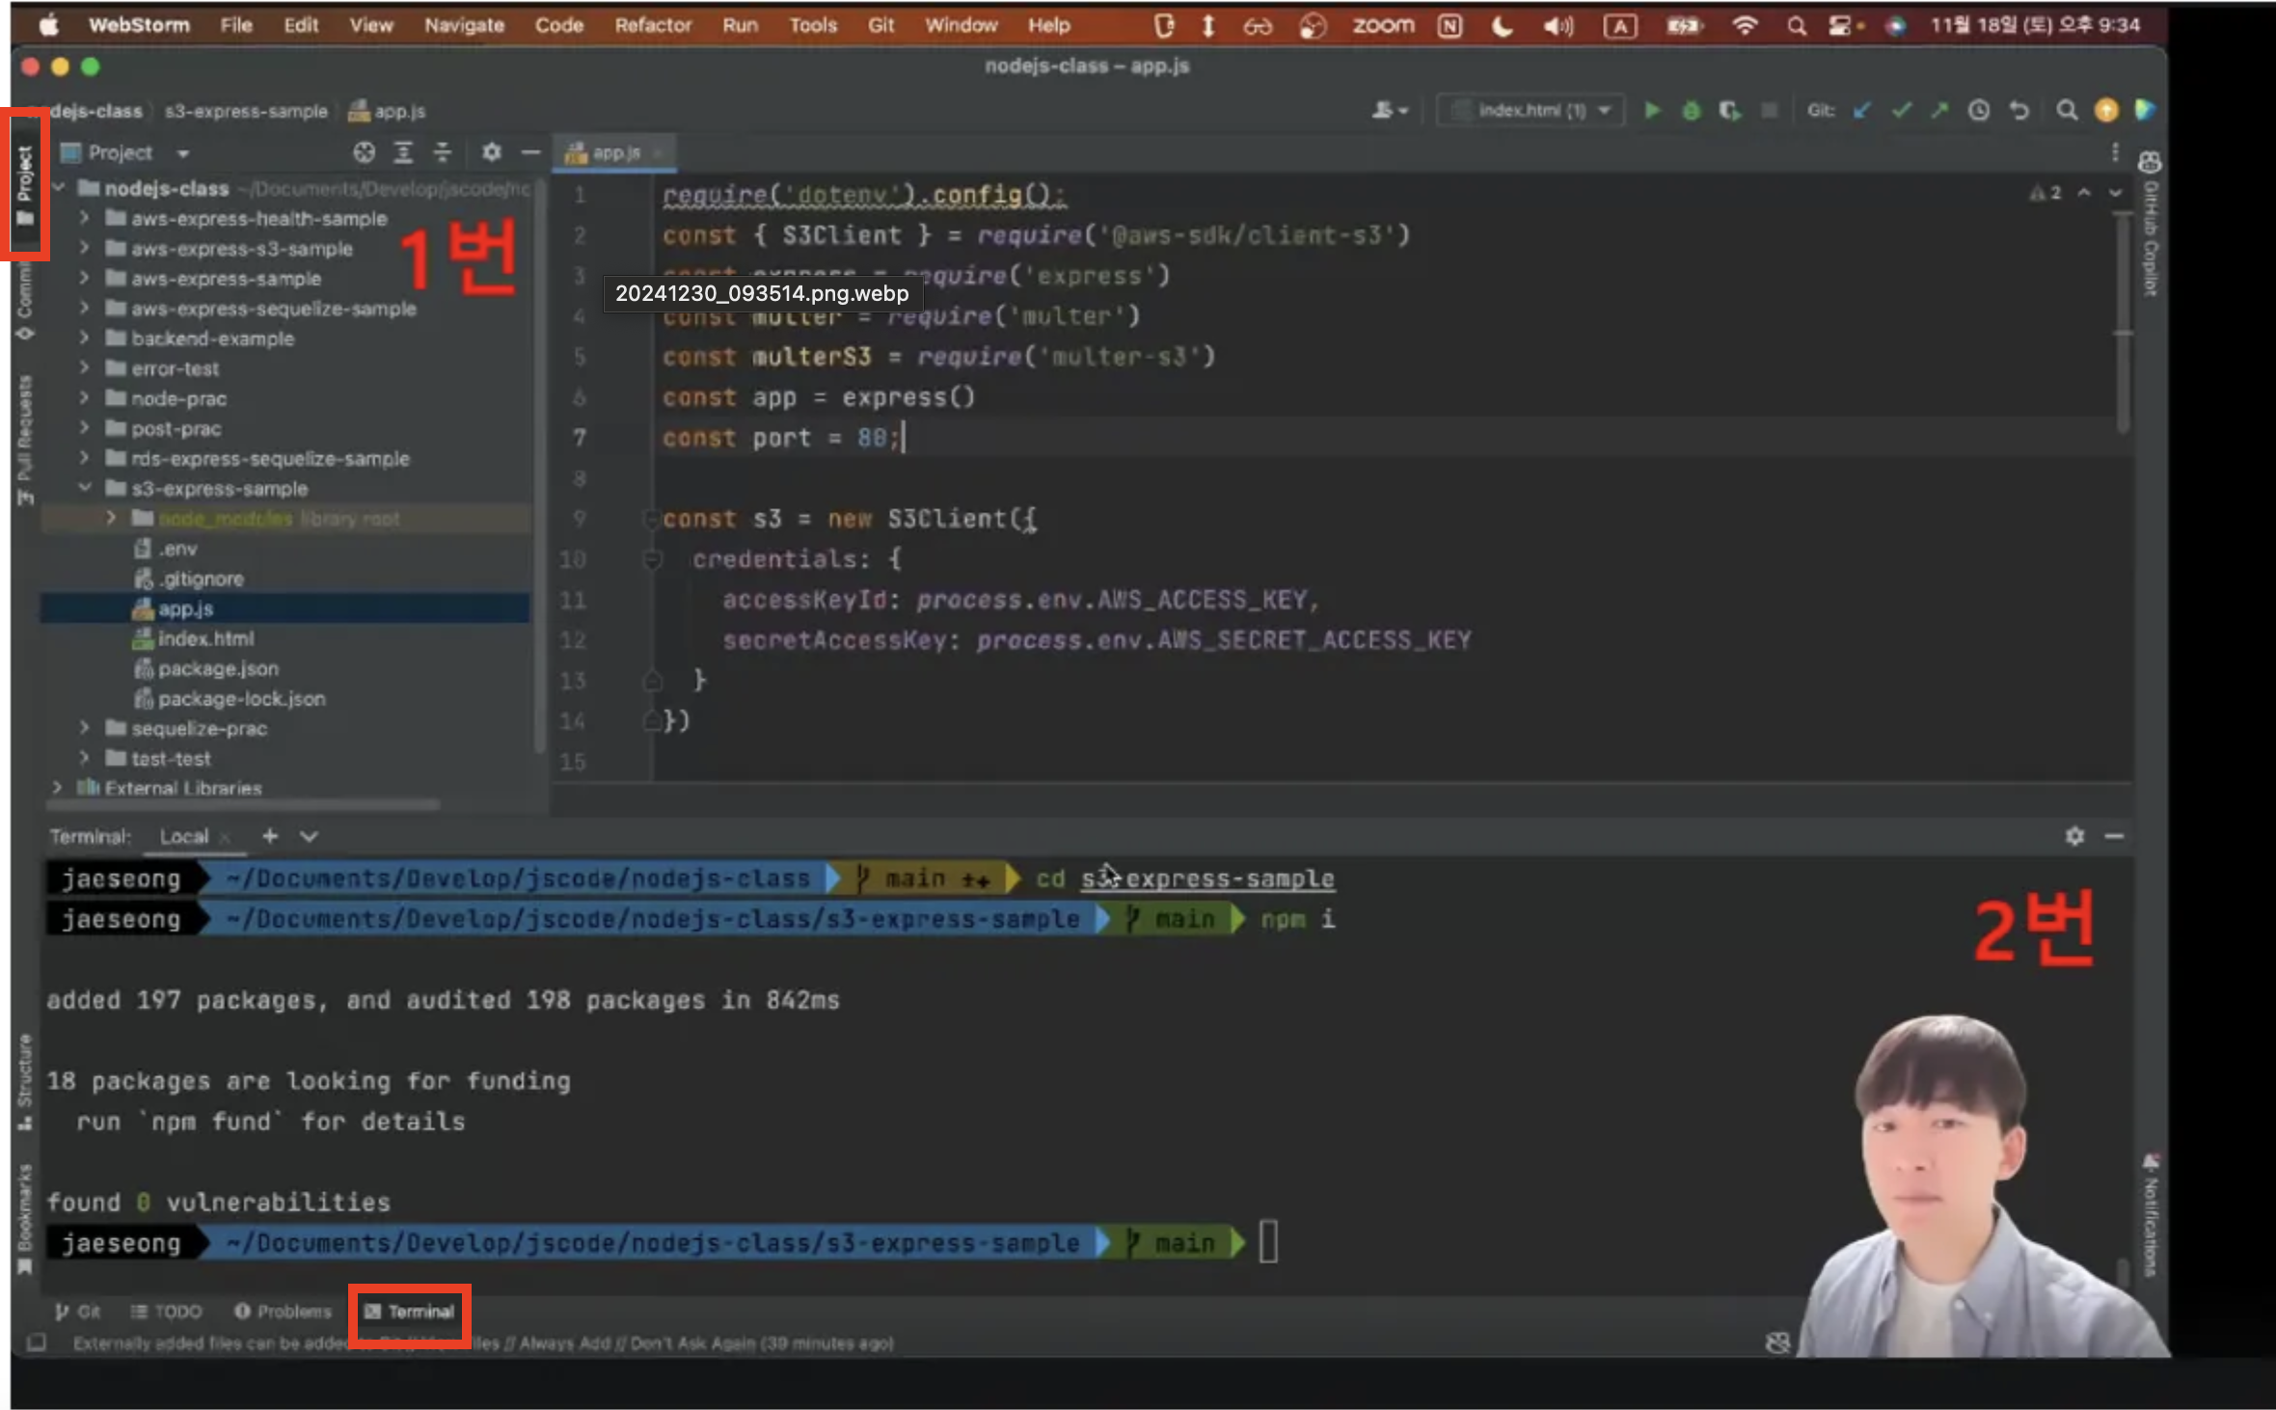Open index.html in project tree
The width and height of the screenshot is (2276, 1410).
pyautogui.click(x=205, y=638)
